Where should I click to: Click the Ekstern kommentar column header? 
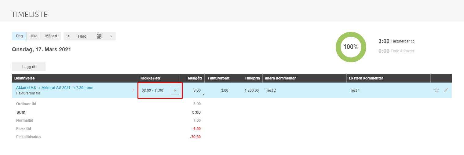point(388,78)
